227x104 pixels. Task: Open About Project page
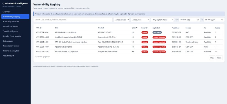(x=15, y=56)
